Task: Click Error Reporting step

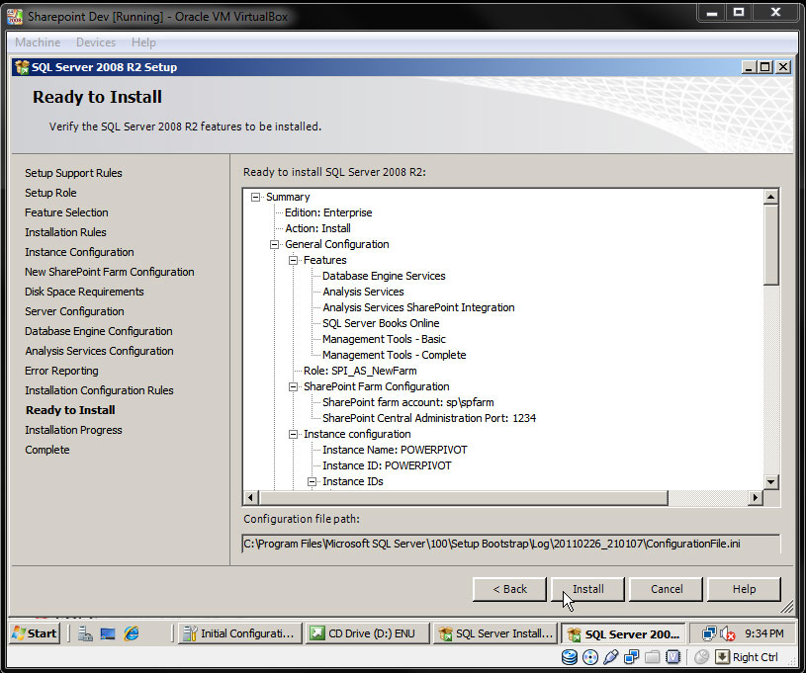Action: 61,371
